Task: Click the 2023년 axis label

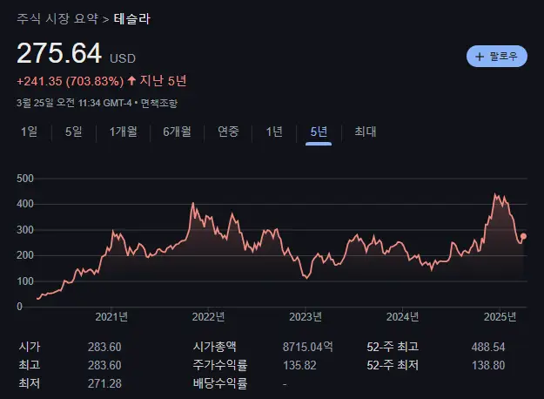Action: click(x=306, y=317)
